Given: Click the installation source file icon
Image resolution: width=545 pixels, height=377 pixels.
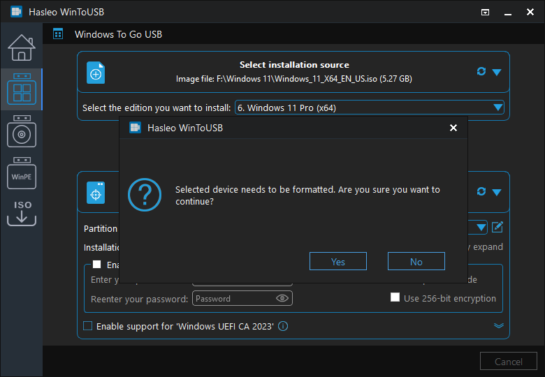Looking at the screenshot, I should (x=96, y=73).
